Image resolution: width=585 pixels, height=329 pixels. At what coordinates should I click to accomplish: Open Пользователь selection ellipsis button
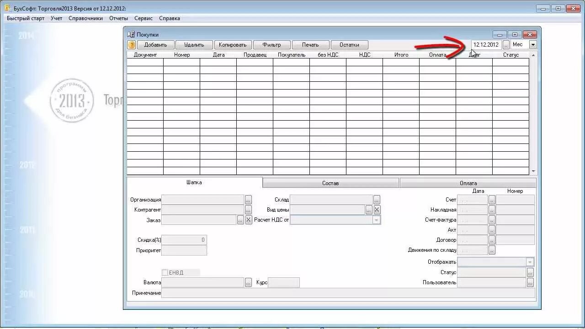(530, 282)
